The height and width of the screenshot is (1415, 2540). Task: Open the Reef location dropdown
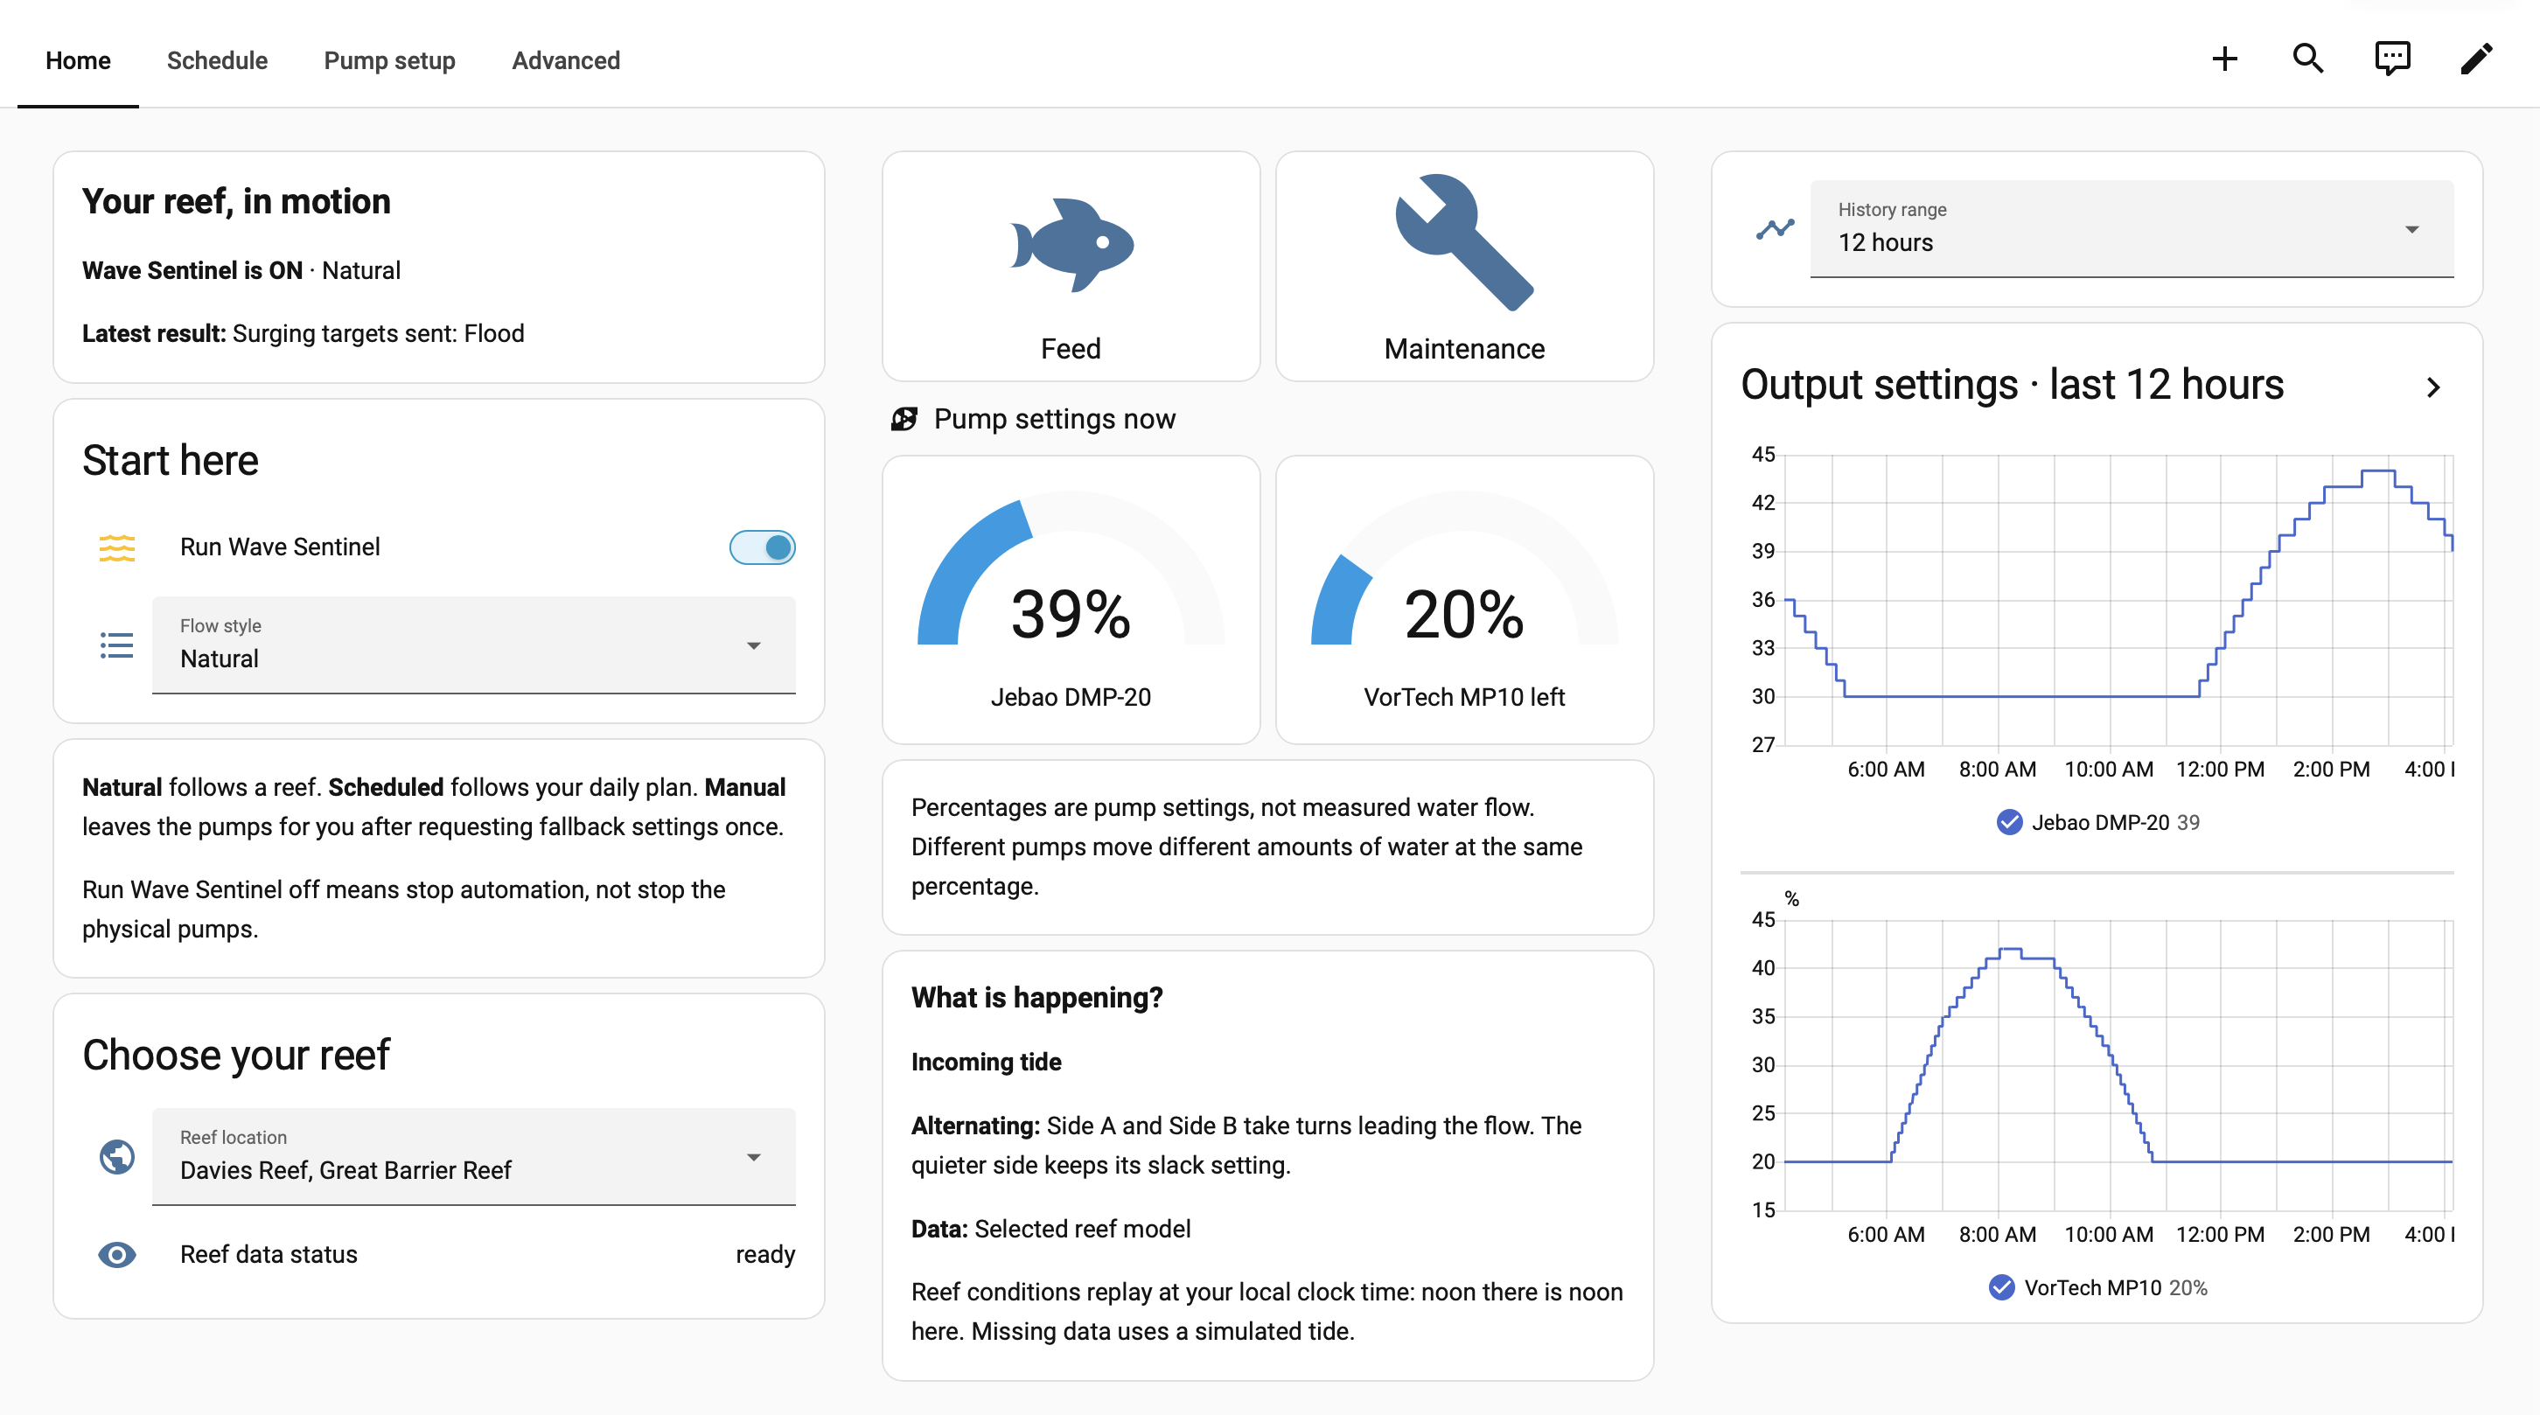(x=473, y=1157)
